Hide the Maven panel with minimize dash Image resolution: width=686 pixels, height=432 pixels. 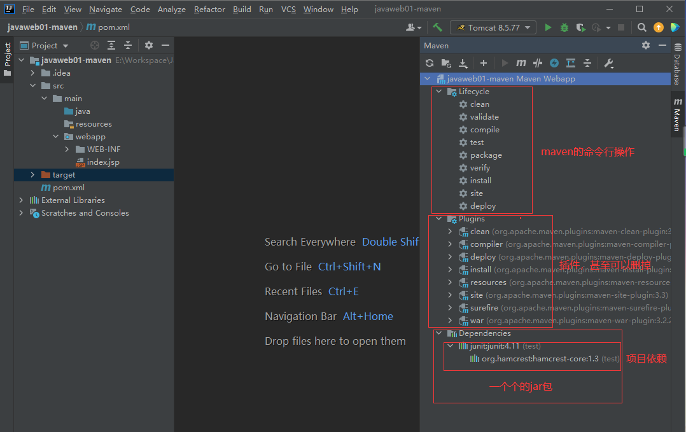(662, 45)
